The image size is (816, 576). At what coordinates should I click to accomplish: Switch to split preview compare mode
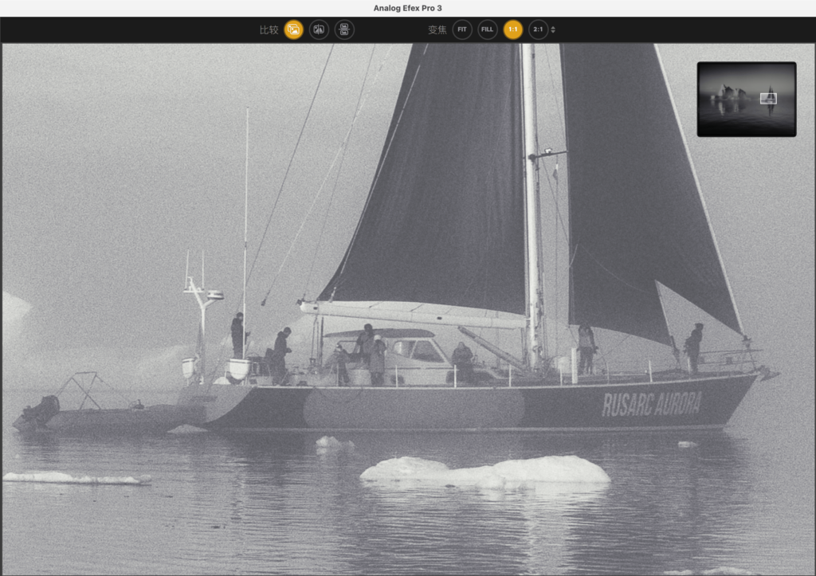[319, 29]
